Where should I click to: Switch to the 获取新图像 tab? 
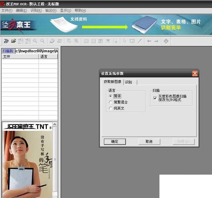tap(112, 82)
